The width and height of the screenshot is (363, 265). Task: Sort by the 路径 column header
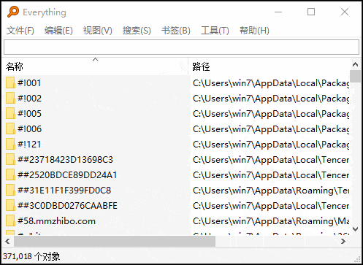[x=270, y=66]
